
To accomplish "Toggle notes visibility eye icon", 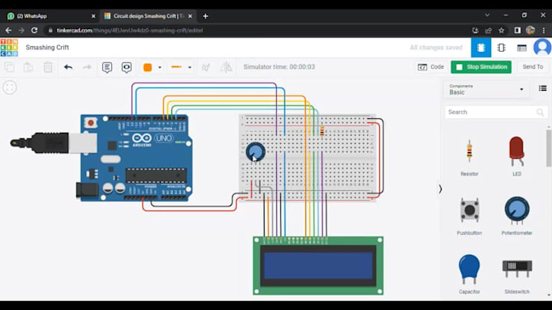I will click(x=127, y=67).
